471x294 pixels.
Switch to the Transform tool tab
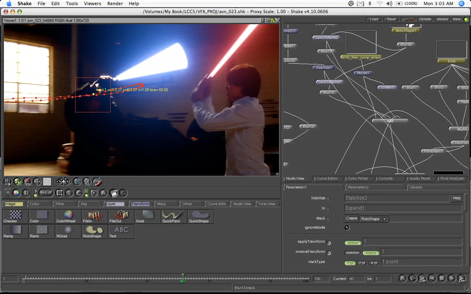pos(140,204)
